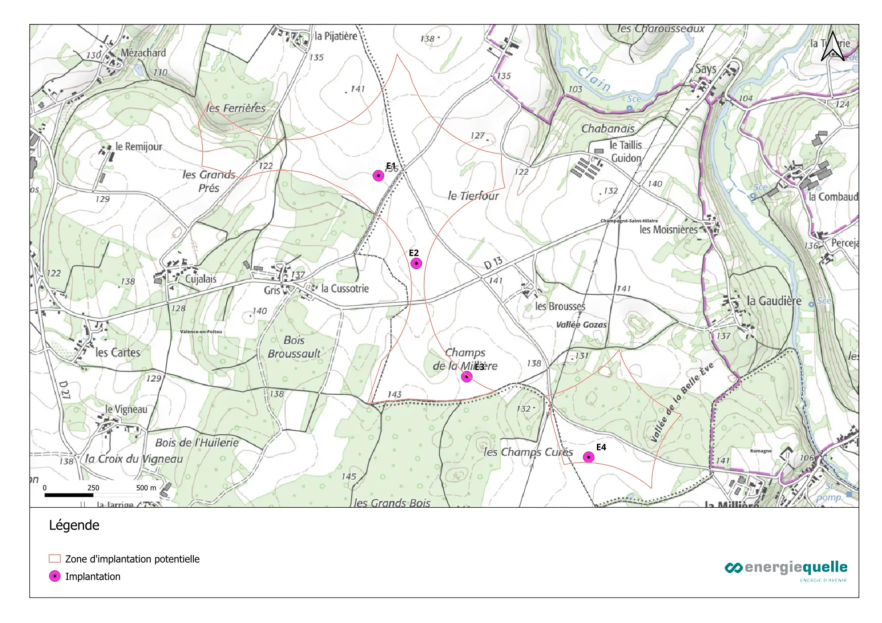Click the blue Sce spring marker near la Gaudière
Viewport: 882px width, 623px height.
click(x=812, y=304)
